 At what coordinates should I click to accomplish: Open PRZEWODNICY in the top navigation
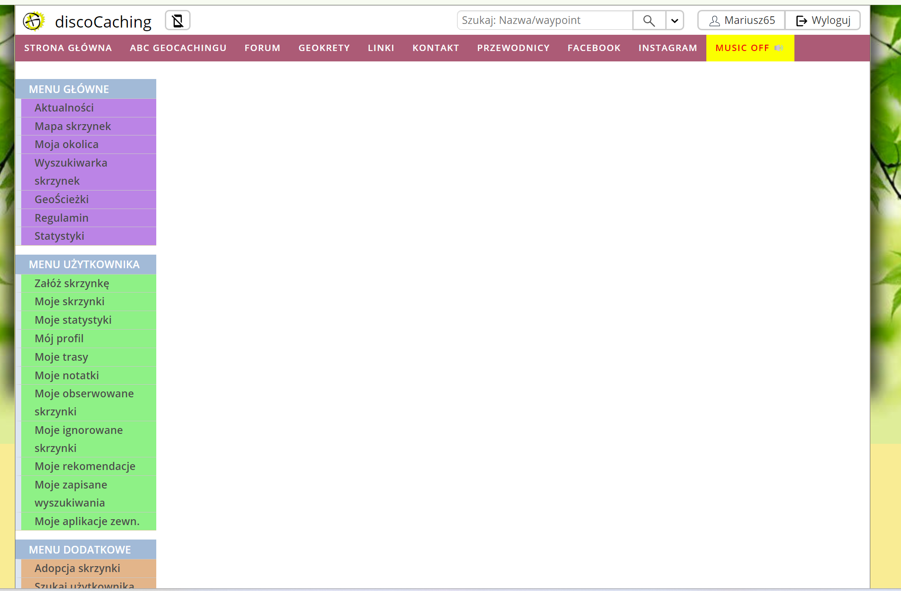point(513,48)
